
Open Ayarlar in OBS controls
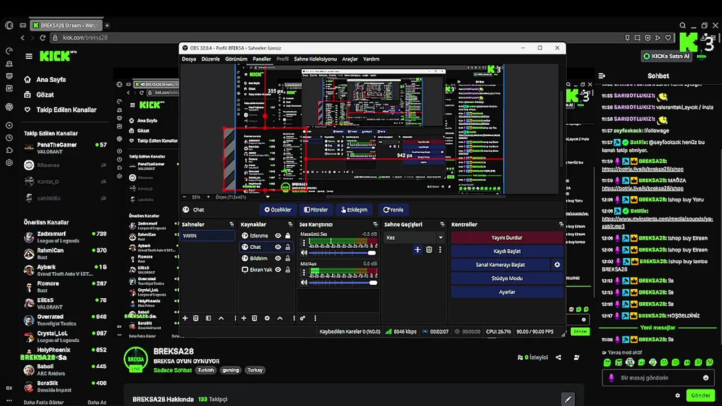[x=507, y=292]
